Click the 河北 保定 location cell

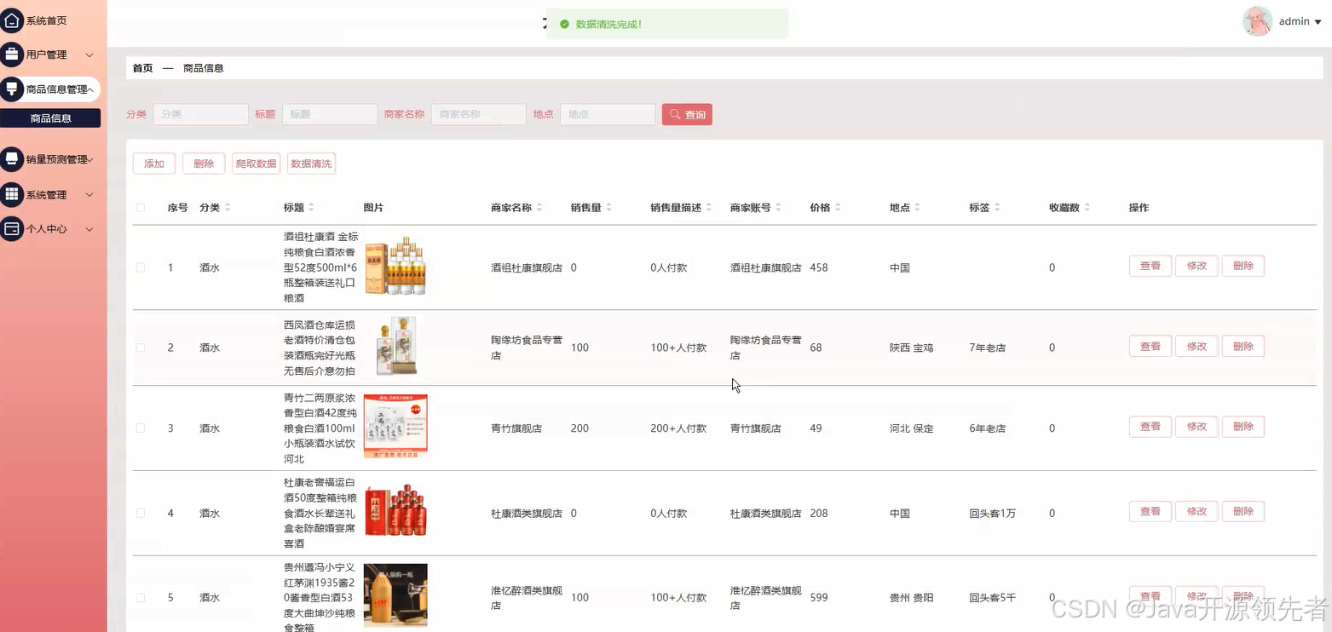911,428
